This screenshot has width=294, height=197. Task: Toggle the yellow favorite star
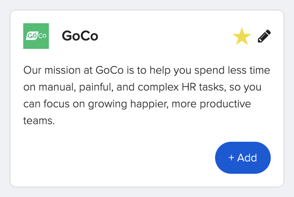pyautogui.click(x=242, y=36)
